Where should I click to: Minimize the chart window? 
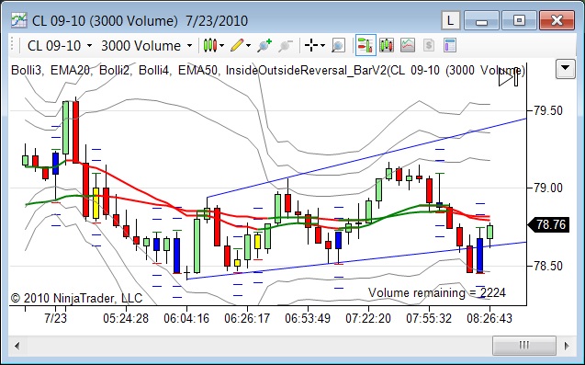point(481,20)
